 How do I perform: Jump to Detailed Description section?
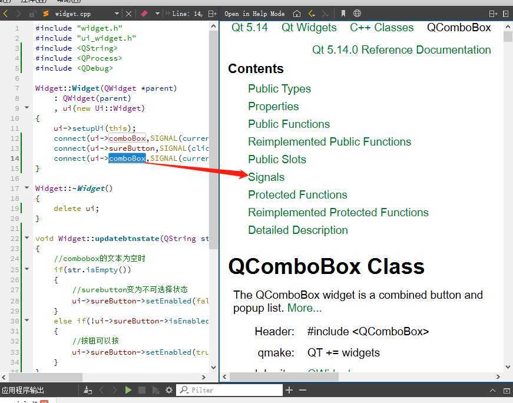pyautogui.click(x=297, y=230)
